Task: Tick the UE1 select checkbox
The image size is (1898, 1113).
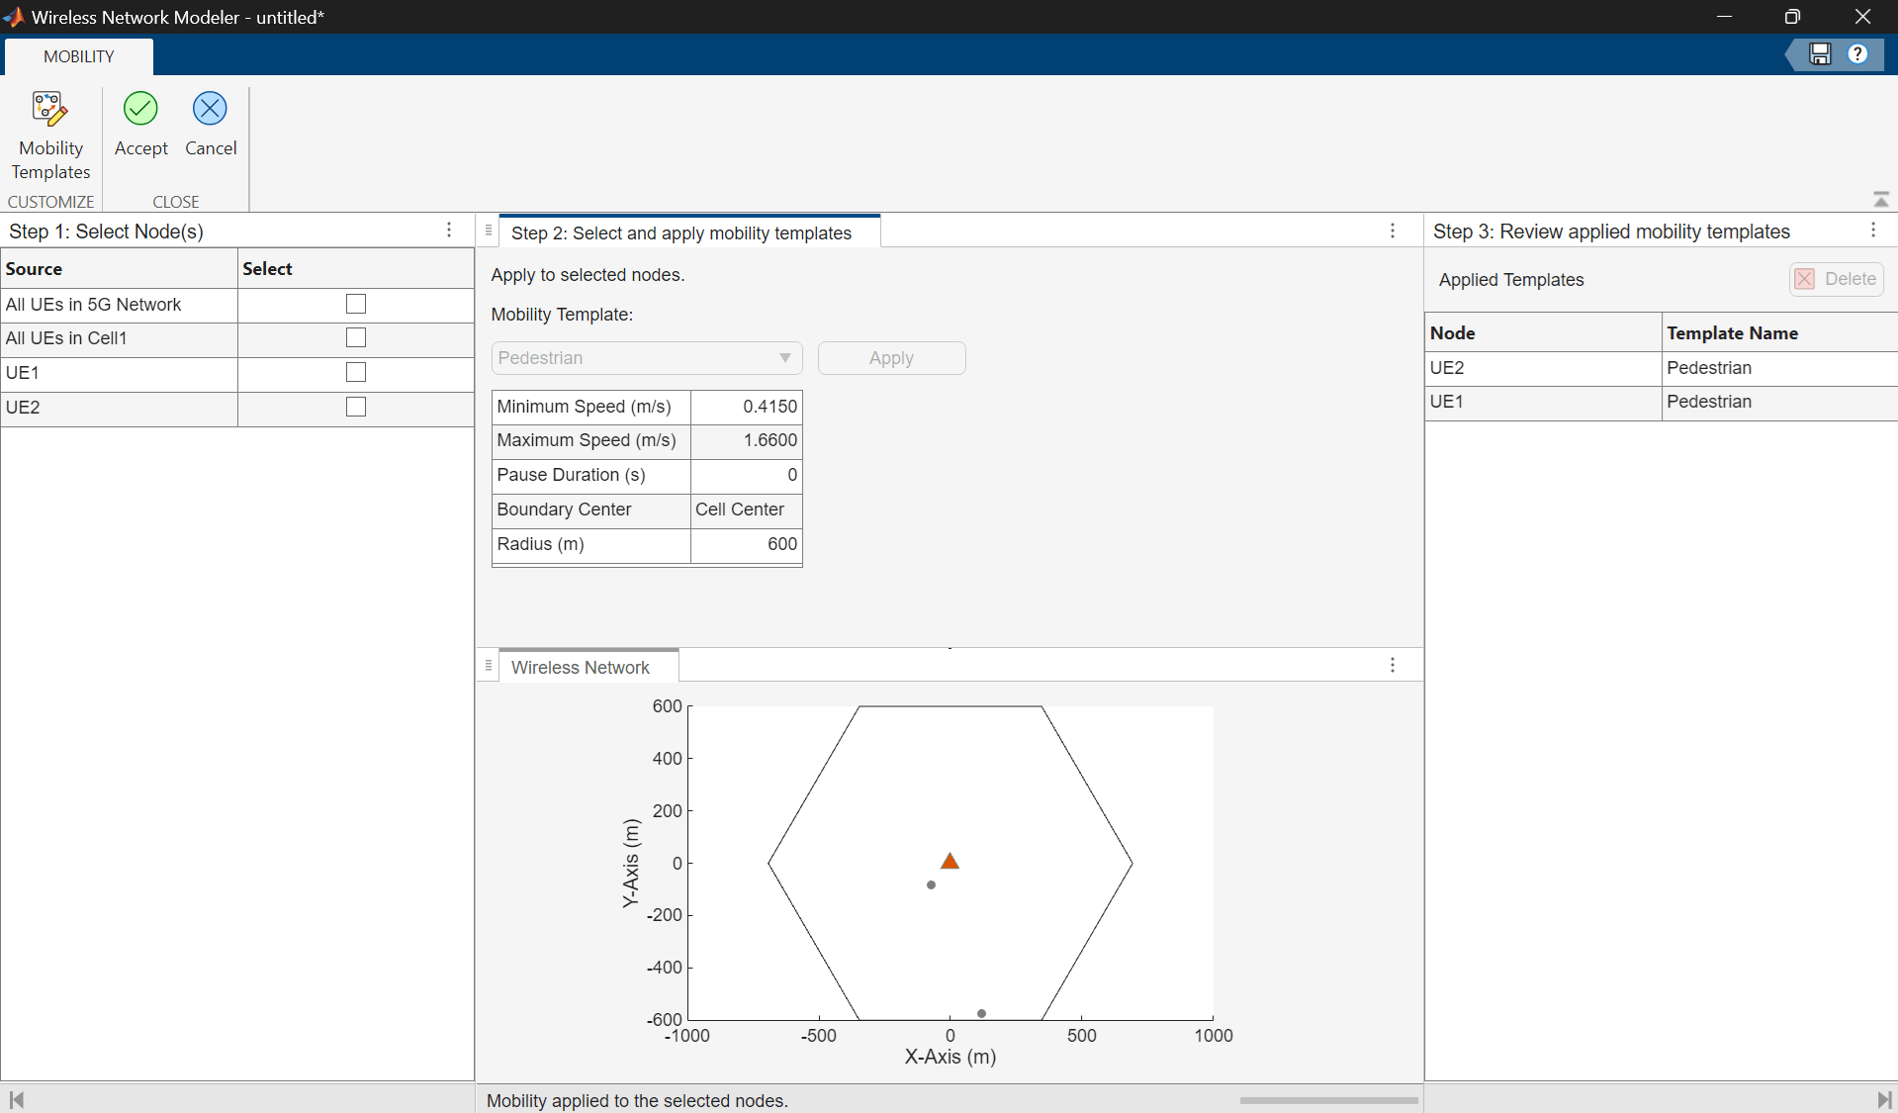Action: 356,373
